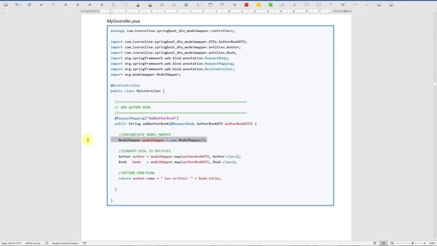Click the import entities.Author line

175,47
